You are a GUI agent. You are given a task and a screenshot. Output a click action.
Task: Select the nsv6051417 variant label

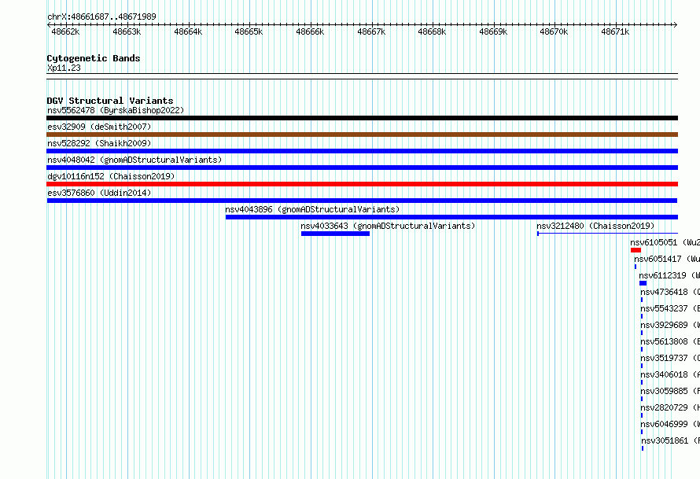click(667, 259)
